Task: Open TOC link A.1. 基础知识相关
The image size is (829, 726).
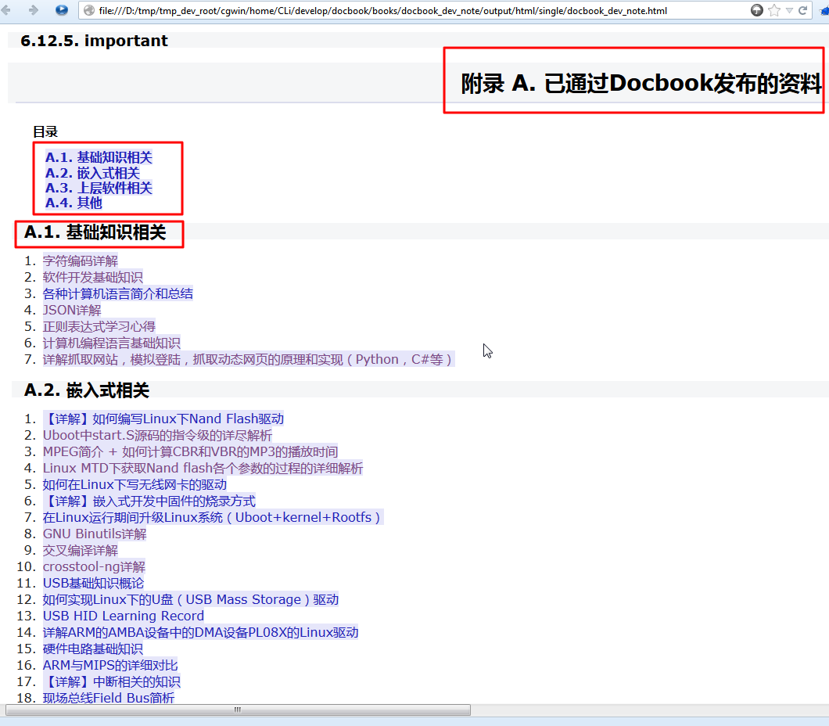Action: (99, 157)
